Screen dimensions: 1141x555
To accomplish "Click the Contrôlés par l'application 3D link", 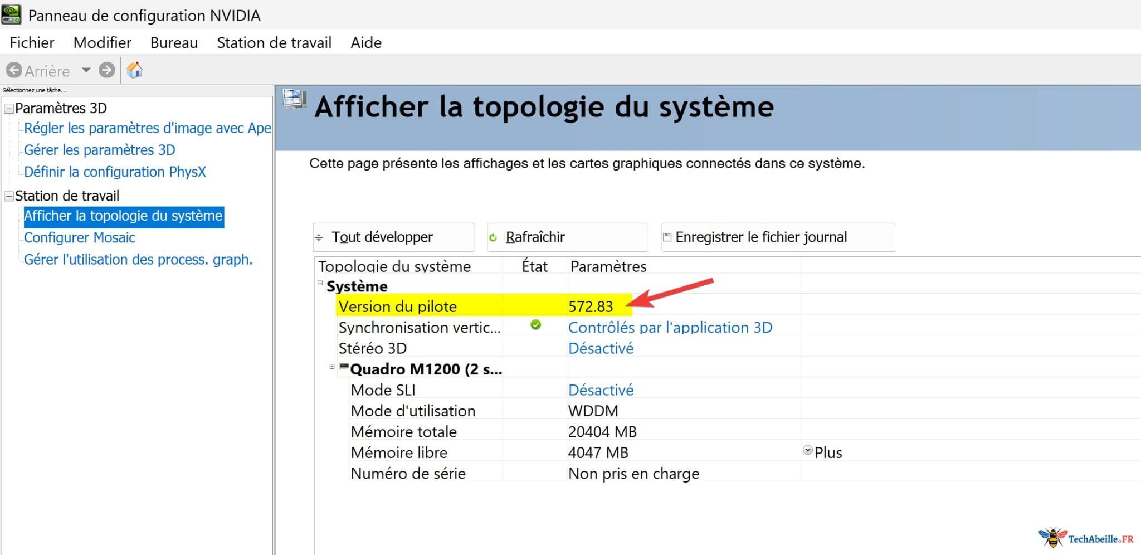I will click(670, 327).
